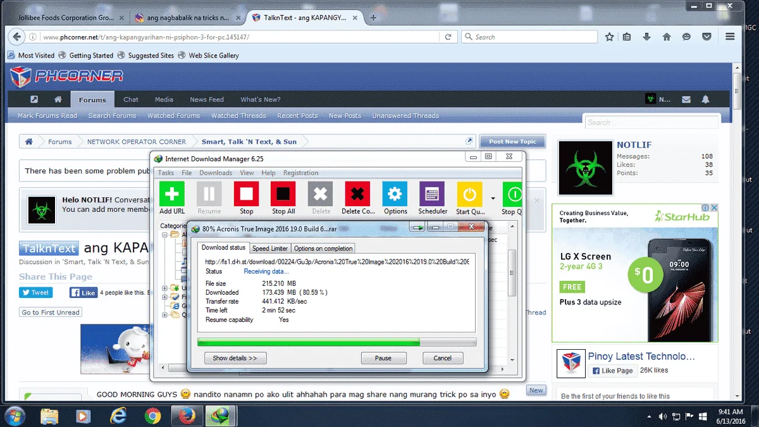
Task: Click the PHCorner Search box
Action: (x=651, y=123)
